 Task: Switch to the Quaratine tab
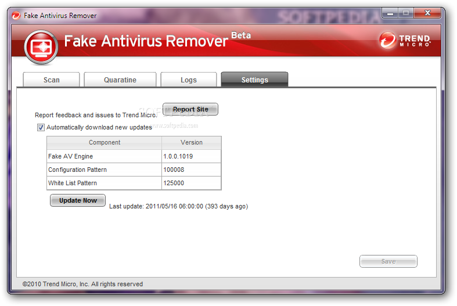click(120, 80)
